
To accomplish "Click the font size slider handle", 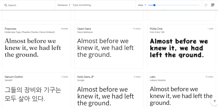I will point(154,5).
